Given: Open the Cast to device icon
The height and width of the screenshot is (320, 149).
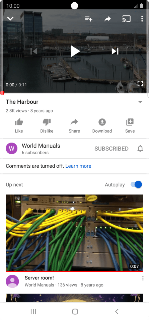Looking at the screenshot, I should click(126, 19).
